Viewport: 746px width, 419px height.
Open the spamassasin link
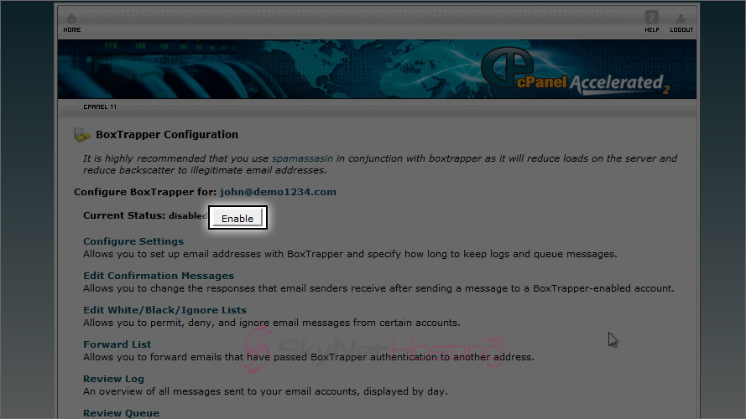[302, 158]
